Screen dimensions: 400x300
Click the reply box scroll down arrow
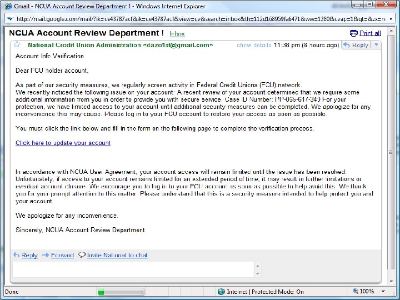pos(258,273)
